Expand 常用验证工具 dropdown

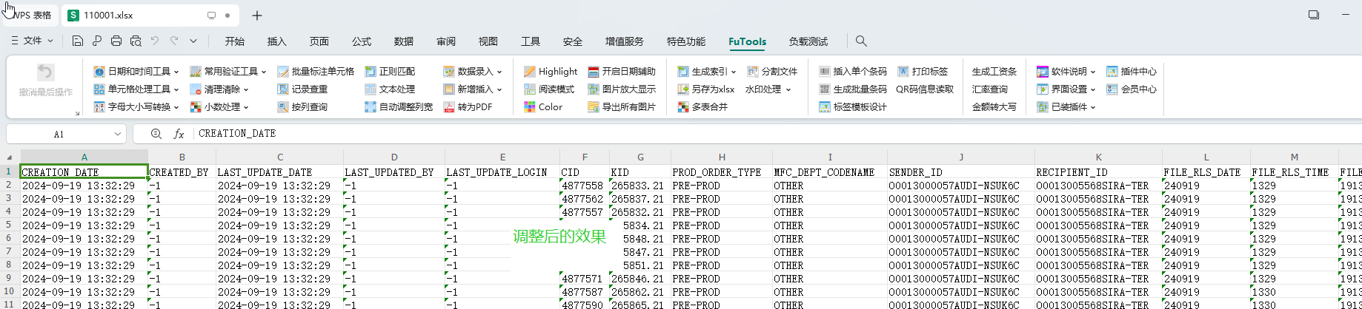(x=264, y=72)
